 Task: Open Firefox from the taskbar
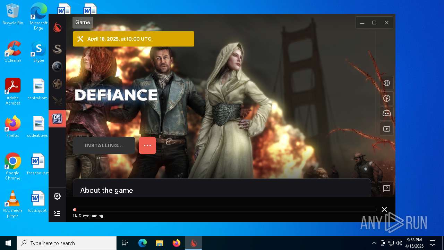(x=176, y=243)
